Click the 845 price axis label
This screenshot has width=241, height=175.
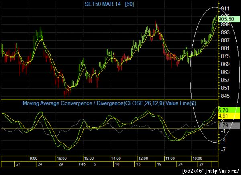(x=225, y=96)
